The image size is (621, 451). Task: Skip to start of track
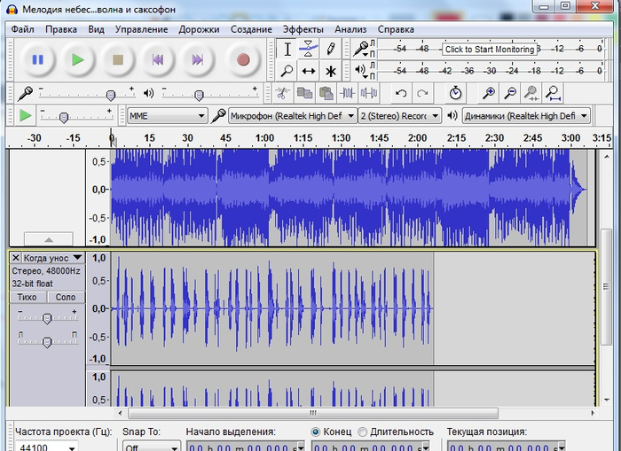coord(158,59)
